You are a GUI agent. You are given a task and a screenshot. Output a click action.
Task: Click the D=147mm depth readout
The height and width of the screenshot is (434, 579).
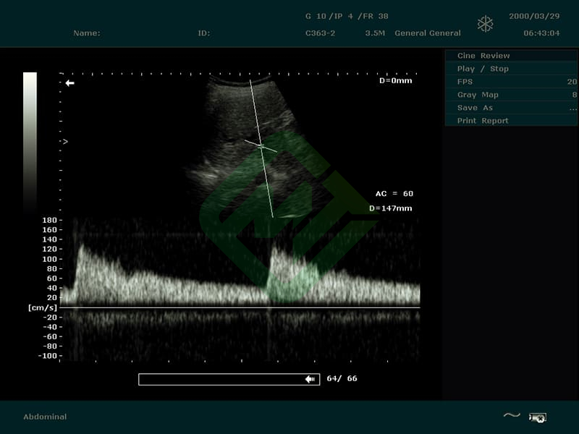[x=391, y=208]
